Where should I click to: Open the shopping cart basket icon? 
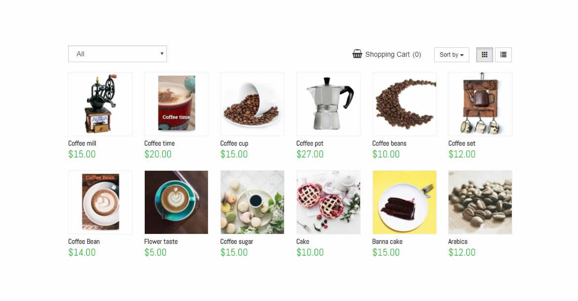click(x=357, y=54)
